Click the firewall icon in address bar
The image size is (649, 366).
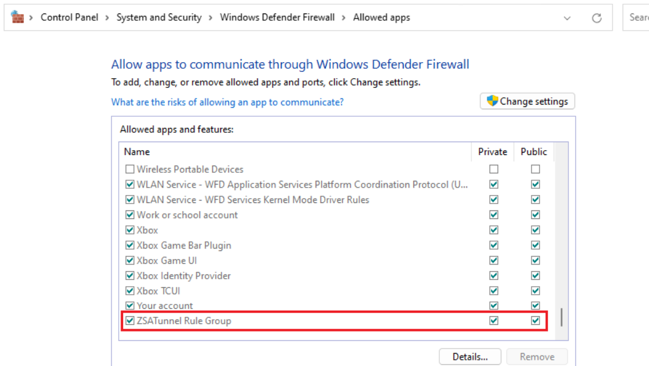click(x=17, y=17)
